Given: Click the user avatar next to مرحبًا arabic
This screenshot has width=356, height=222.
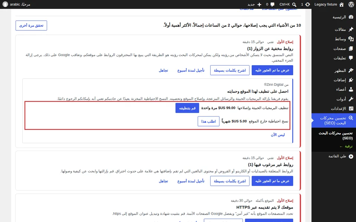Looking at the screenshot, I should click(5, 4).
